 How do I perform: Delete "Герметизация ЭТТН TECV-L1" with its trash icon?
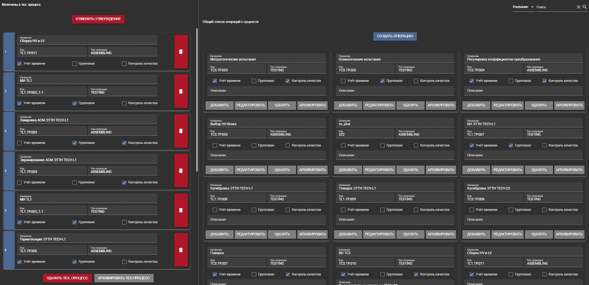(x=181, y=250)
